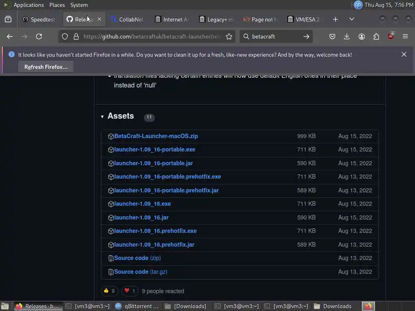Open the tracking protection shield icon
415x311 pixels.
pyautogui.click(x=65, y=36)
